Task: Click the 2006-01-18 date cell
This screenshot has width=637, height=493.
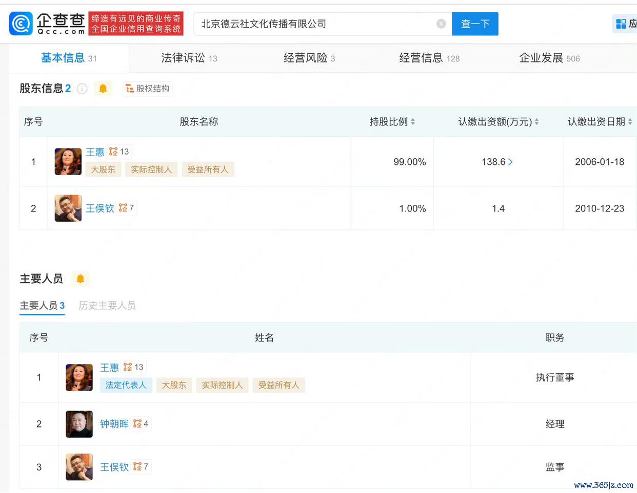Action: [x=600, y=162]
